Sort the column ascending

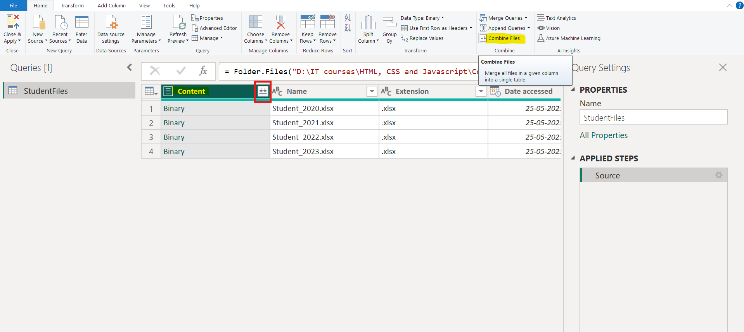coord(348,18)
